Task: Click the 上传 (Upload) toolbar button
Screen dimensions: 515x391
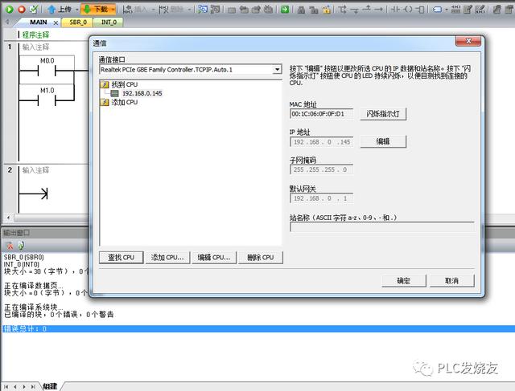Action: coord(58,8)
